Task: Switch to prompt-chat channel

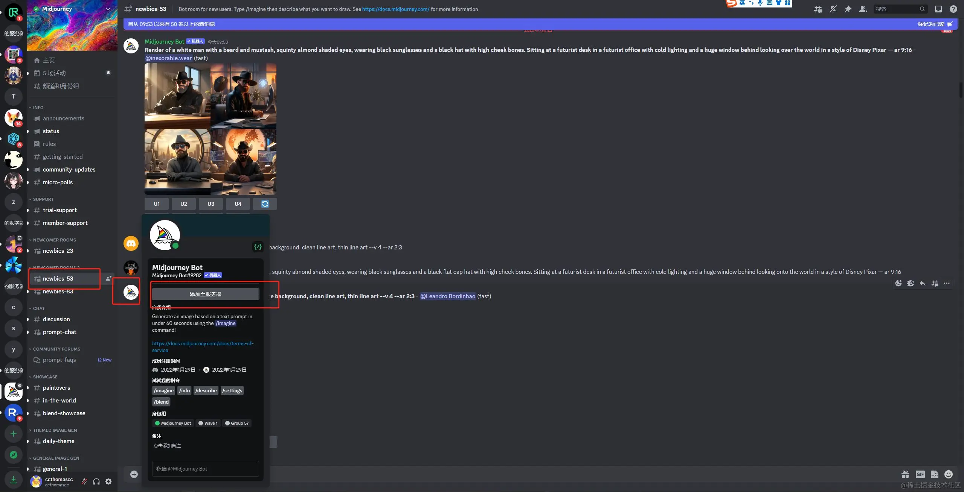Action: coord(59,332)
